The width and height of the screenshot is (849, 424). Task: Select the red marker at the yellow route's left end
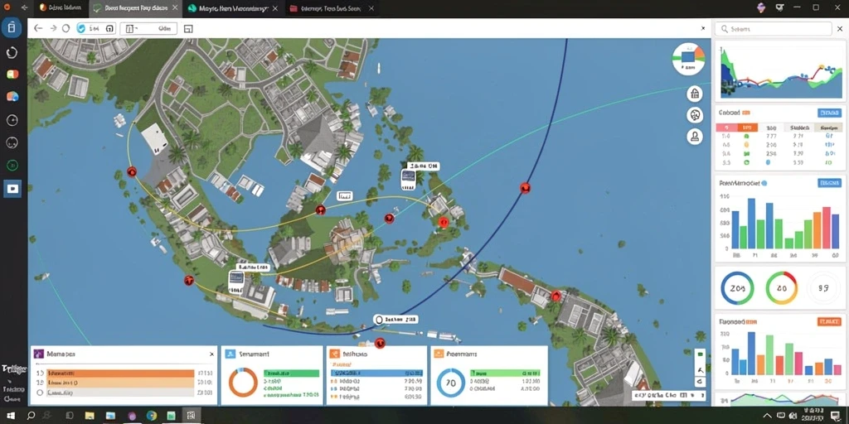tap(132, 172)
